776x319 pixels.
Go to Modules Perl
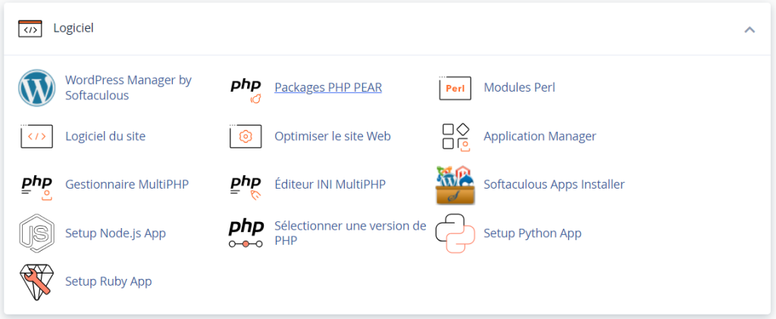[x=519, y=88]
